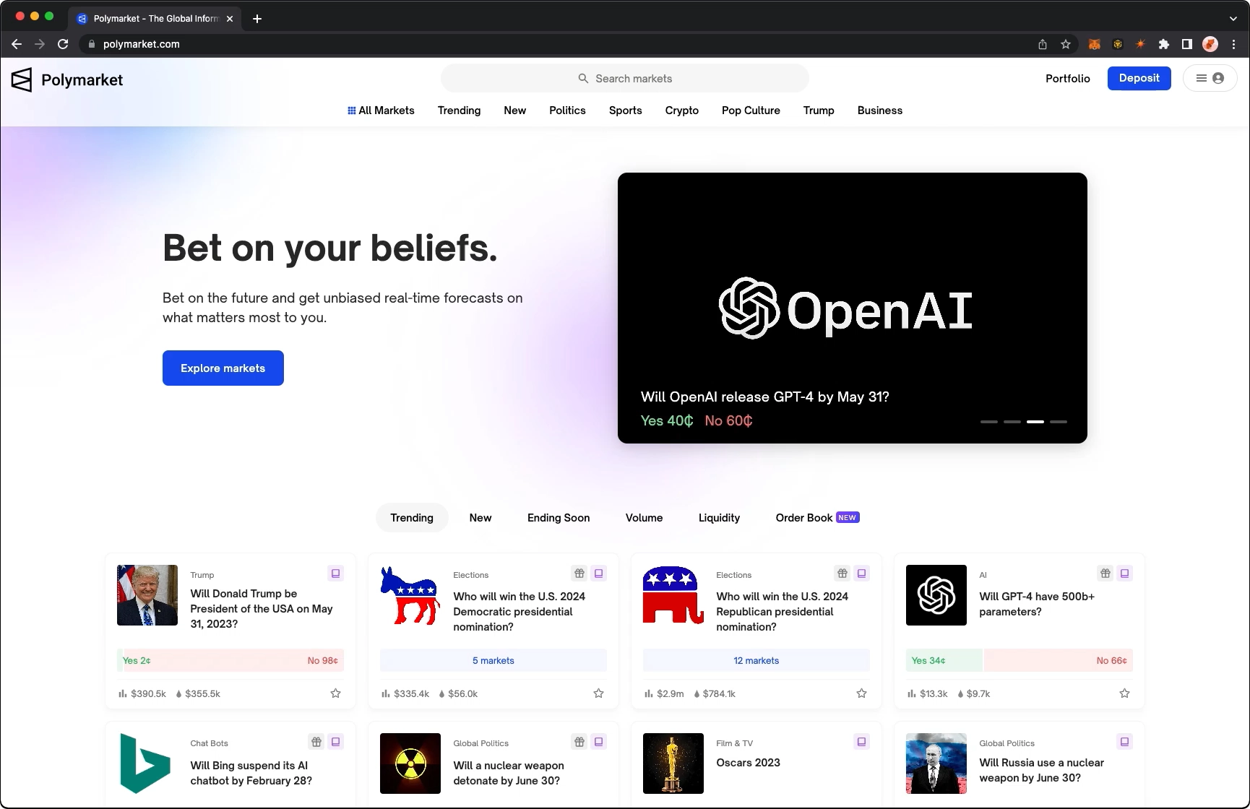The width and height of the screenshot is (1250, 809).
Task: Click the purple order book icon on Oscars 2023 card
Action: click(861, 742)
